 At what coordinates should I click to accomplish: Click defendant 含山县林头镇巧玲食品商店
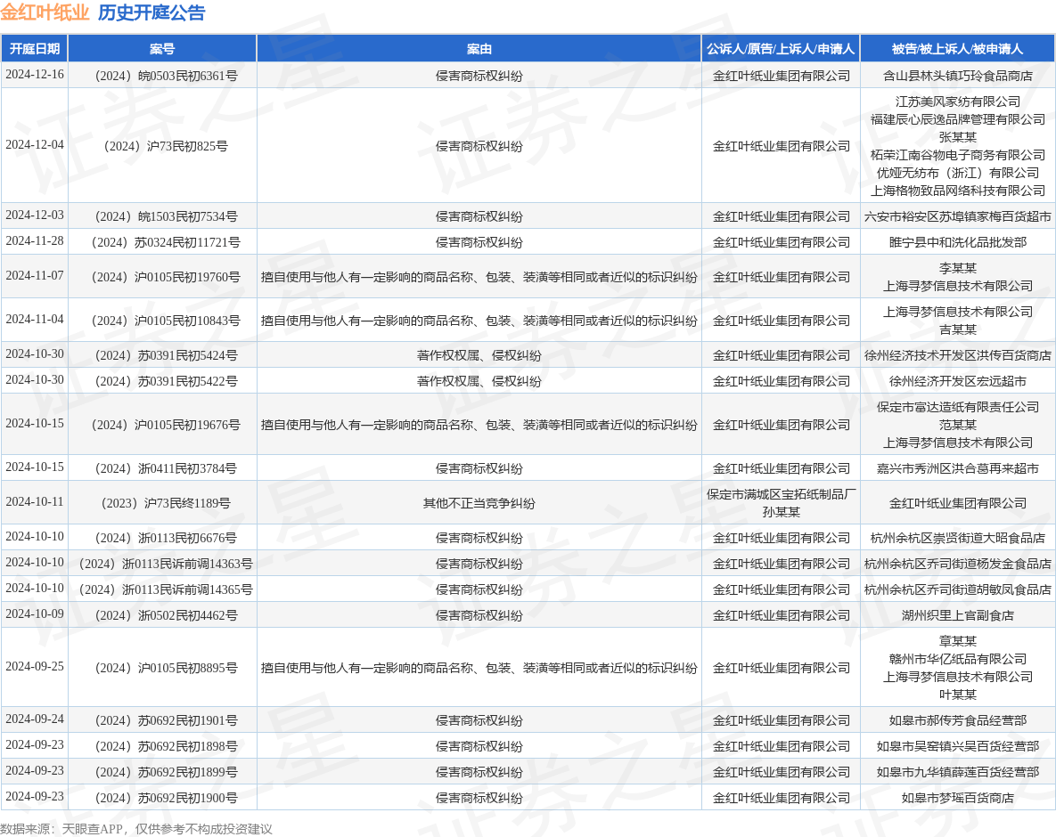coord(958,76)
